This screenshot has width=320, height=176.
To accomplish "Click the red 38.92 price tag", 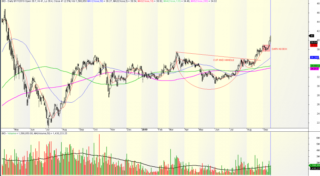I will [313, 46].
